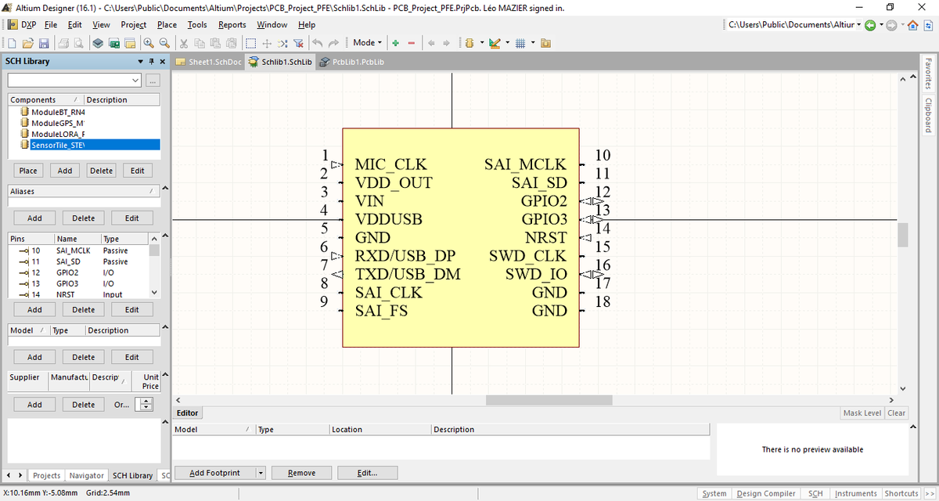
Task: Collapse the Aliases section with its arrow
Action: pyautogui.click(x=164, y=189)
